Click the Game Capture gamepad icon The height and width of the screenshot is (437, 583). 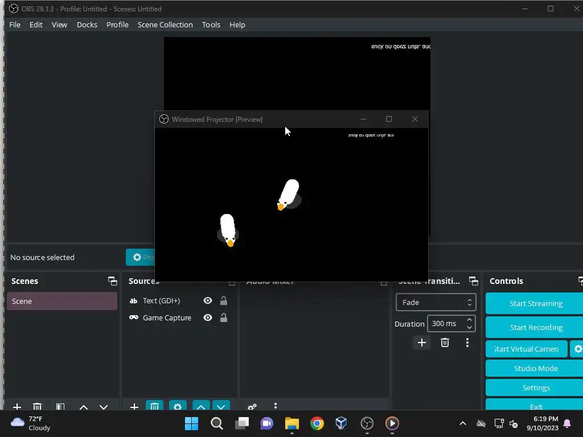pyautogui.click(x=133, y=318)
